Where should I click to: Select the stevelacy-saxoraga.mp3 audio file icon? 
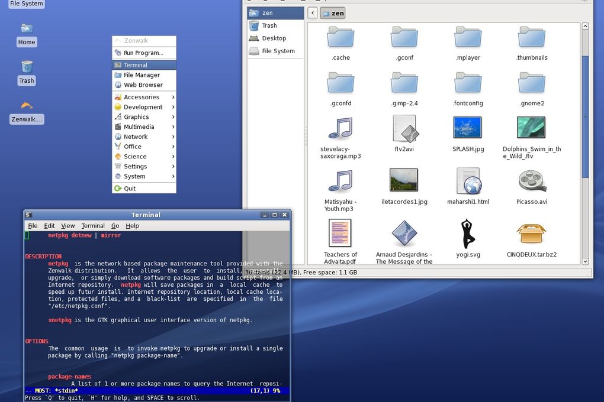[340, 128]
